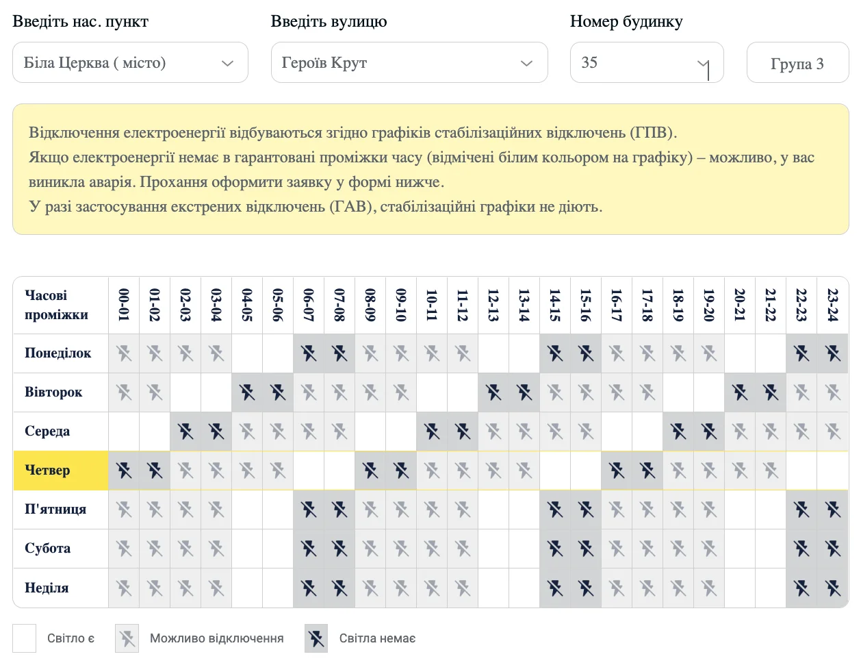
Task: Click the Четвер 21-22 possible outage icon
Action: click(x=771, y=471)
